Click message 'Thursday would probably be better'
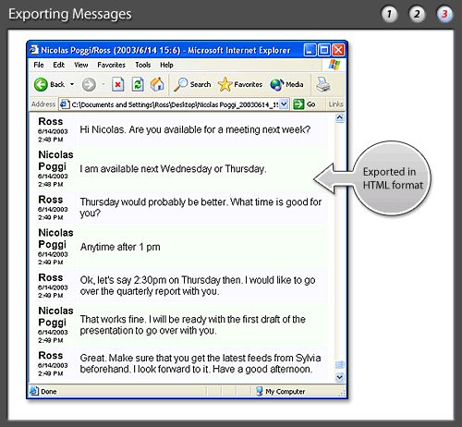The image size is (462, 427). point(201,207)
